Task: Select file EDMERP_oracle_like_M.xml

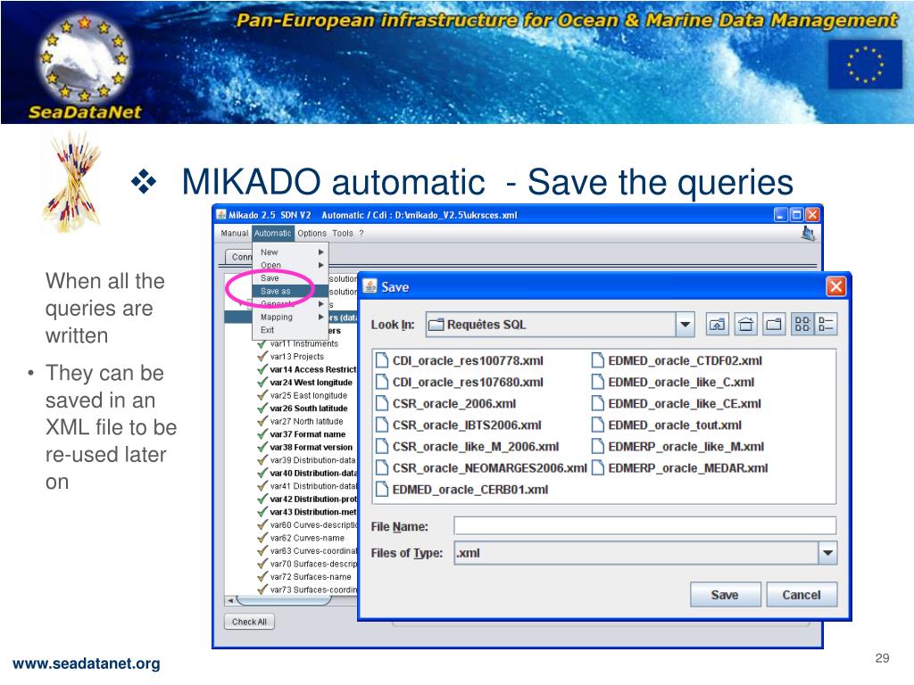Action: tap(678, 447)
